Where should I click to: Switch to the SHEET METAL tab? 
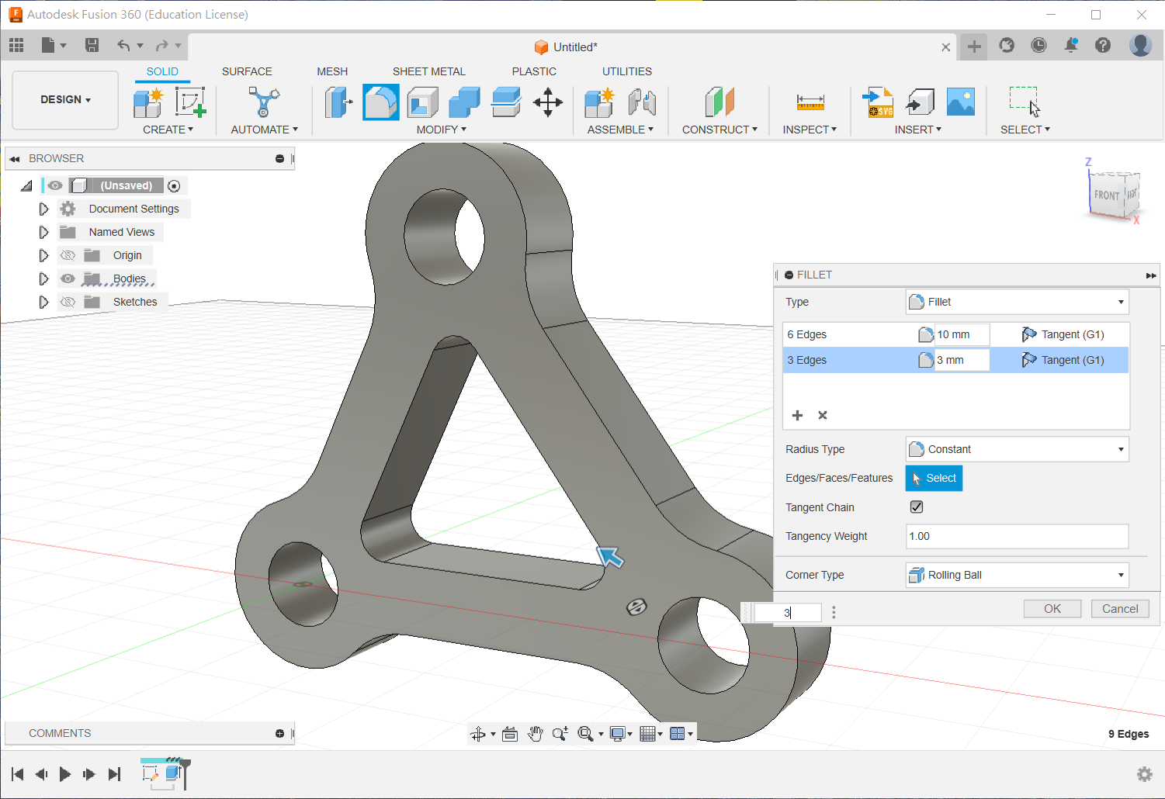tap(428, 71)
